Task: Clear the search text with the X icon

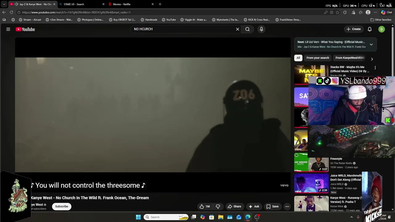Action: click(238, 29)
